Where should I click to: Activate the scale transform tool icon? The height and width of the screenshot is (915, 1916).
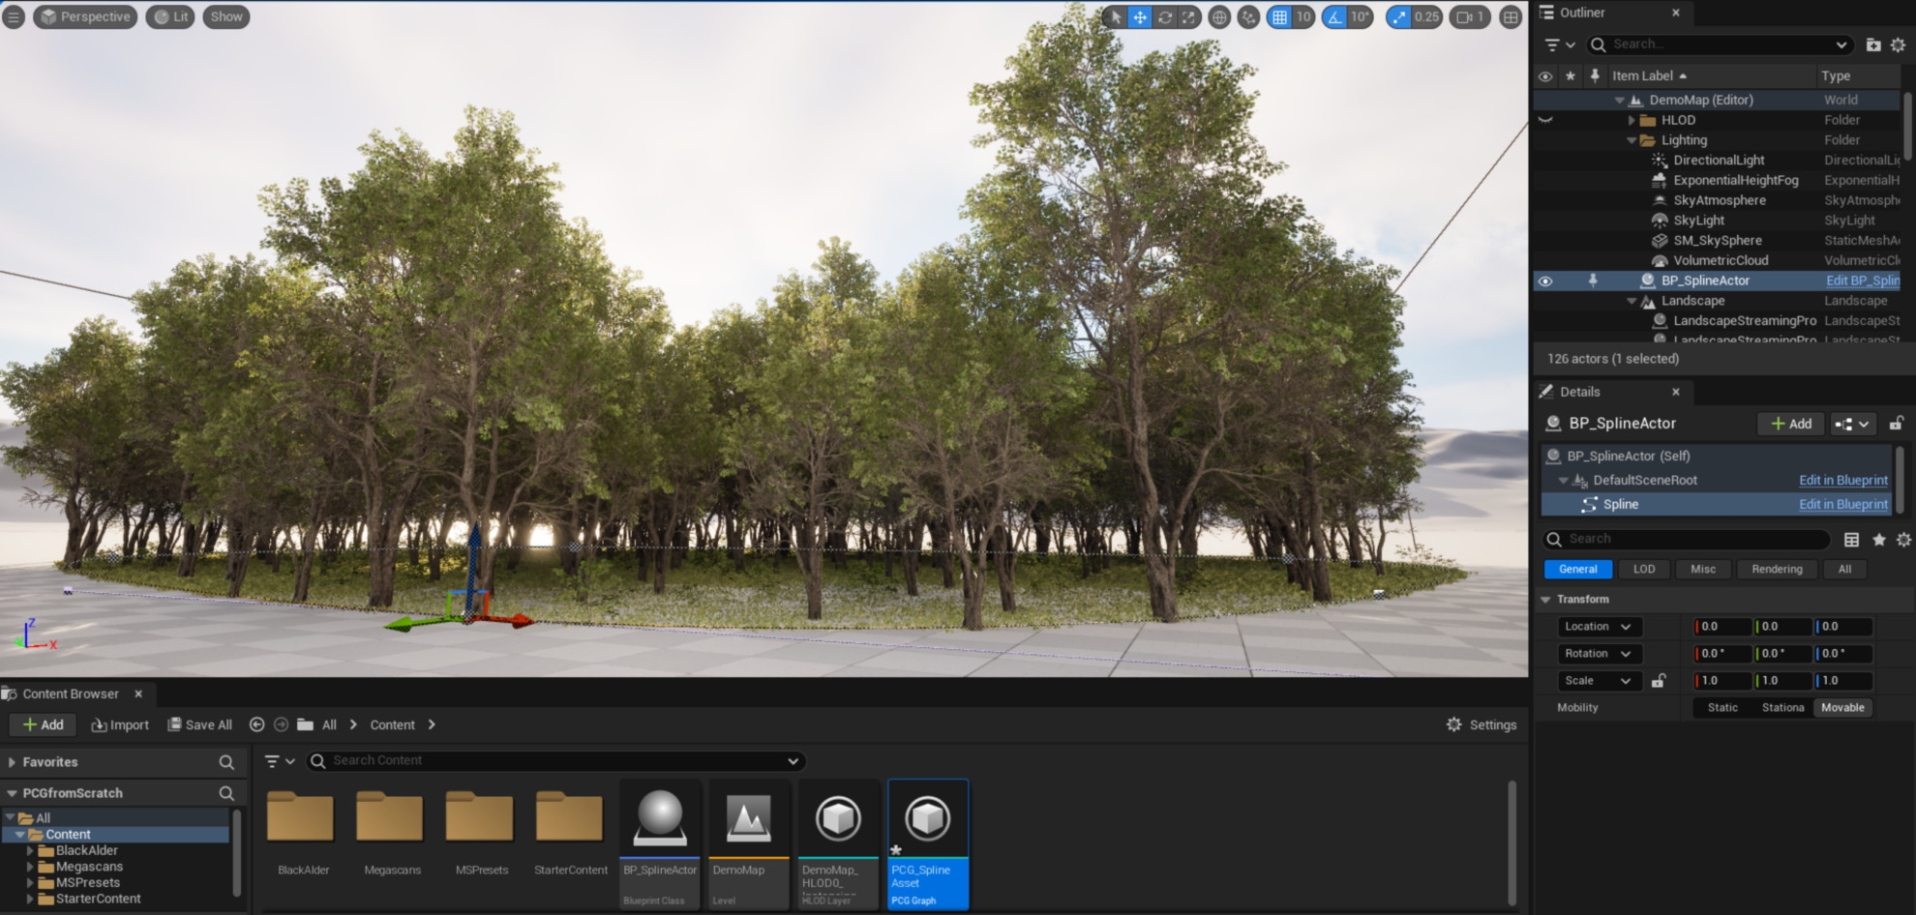1188,16
